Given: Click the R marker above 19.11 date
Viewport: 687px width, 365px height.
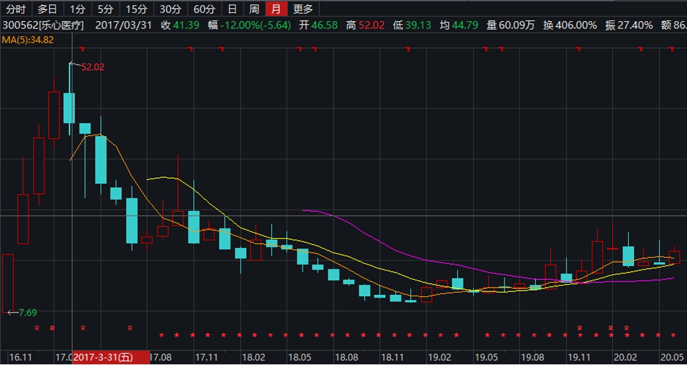Looking at the screenshot, I should pos(579,327).
